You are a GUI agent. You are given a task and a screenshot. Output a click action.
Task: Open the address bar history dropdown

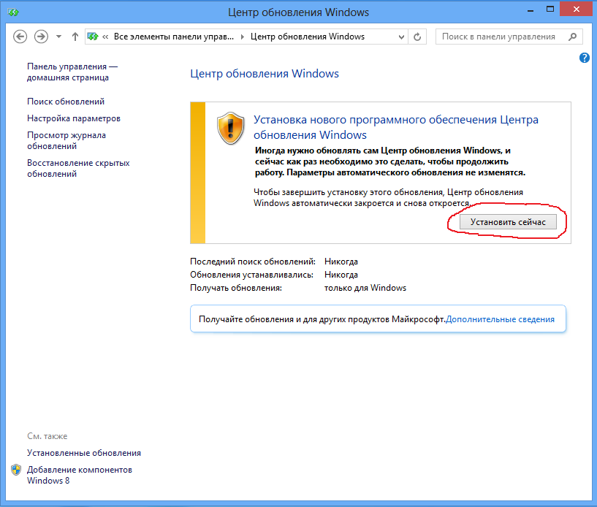point(401,37)
